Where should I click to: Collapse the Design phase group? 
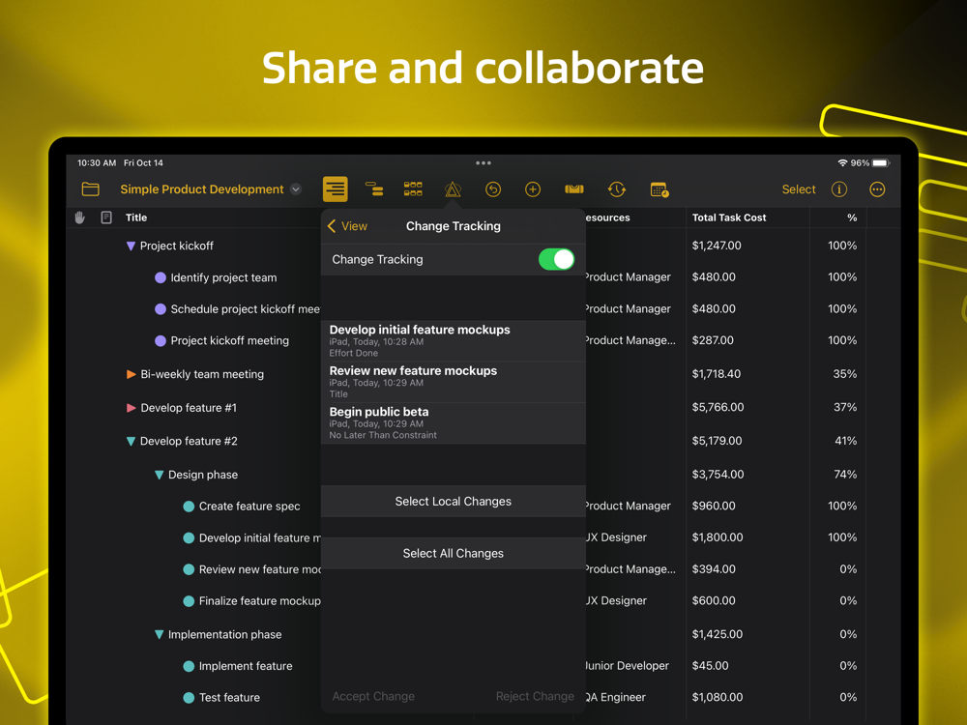coord(160,475)
